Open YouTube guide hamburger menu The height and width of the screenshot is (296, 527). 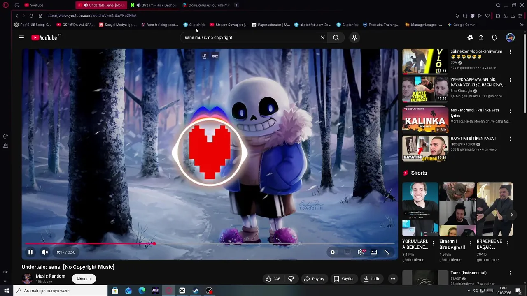coord(21,37)
